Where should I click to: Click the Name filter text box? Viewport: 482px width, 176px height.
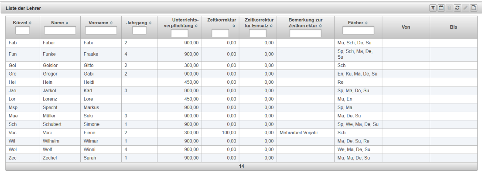pyautogui.click(x=60, y=31)
